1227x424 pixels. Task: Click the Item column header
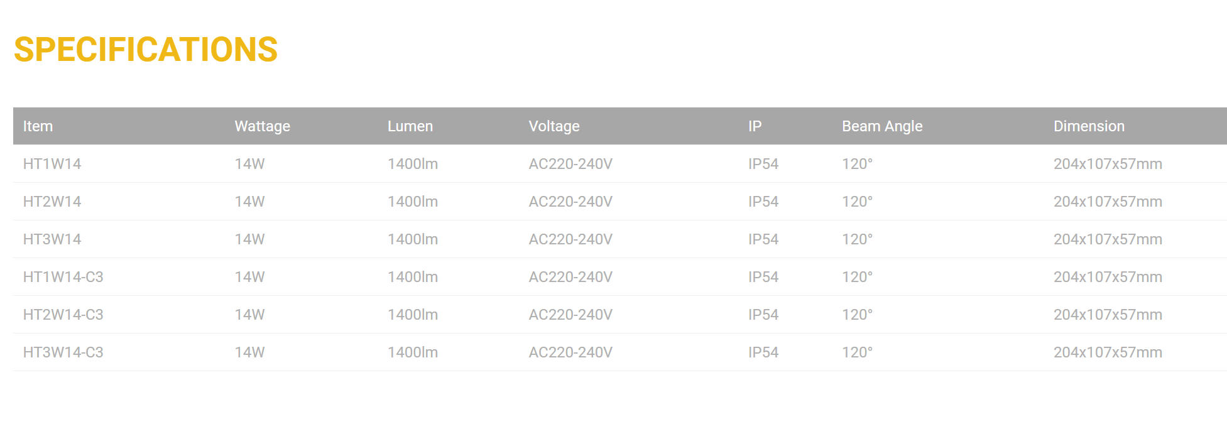(x=38, y=126)
